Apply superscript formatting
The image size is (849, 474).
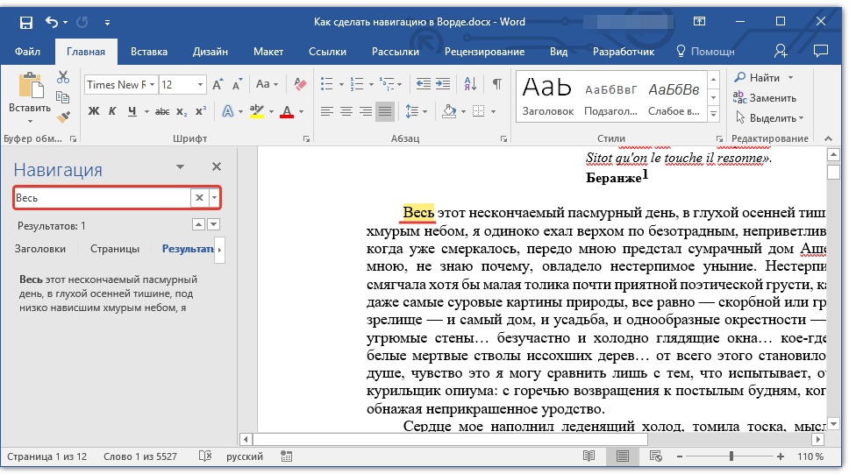coord(201,111)
